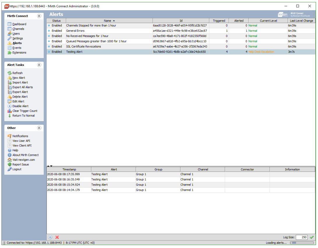Sort alerts by Status column
This screenshot has width=318, height=248.
point(56,21)
